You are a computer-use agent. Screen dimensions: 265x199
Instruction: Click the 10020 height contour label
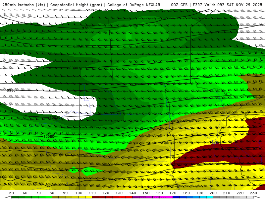55,117
